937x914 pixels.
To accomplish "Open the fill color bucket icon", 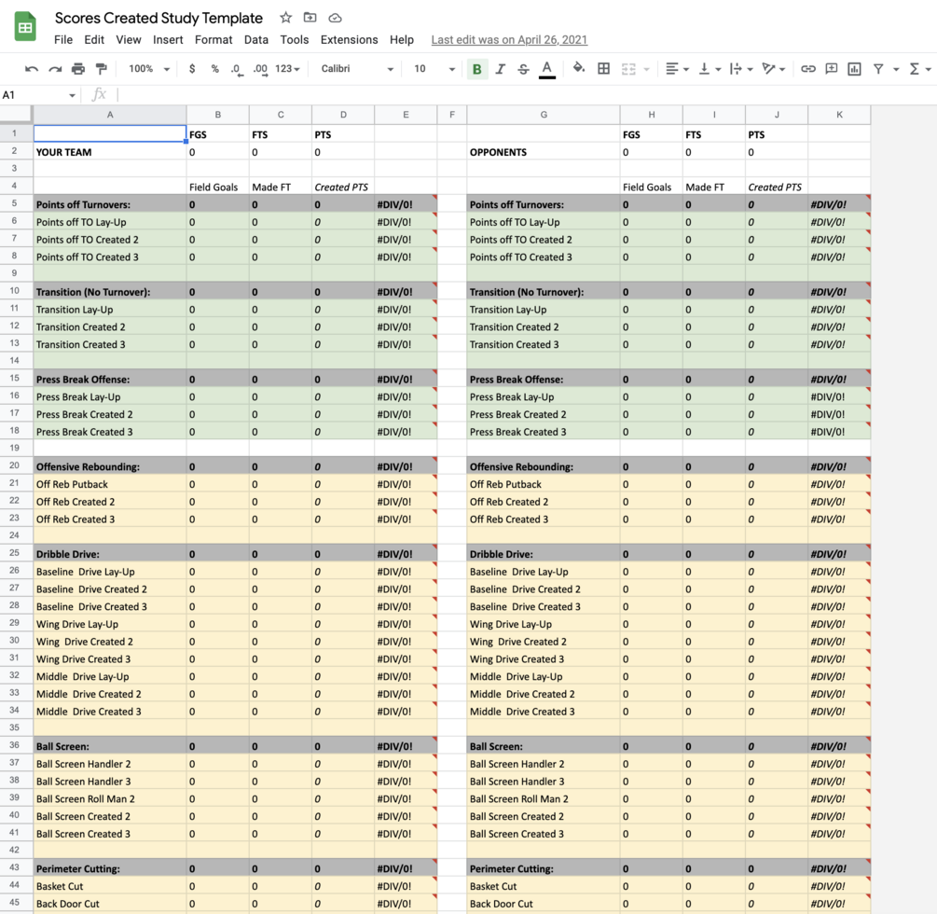I will [x=578, y=68].
